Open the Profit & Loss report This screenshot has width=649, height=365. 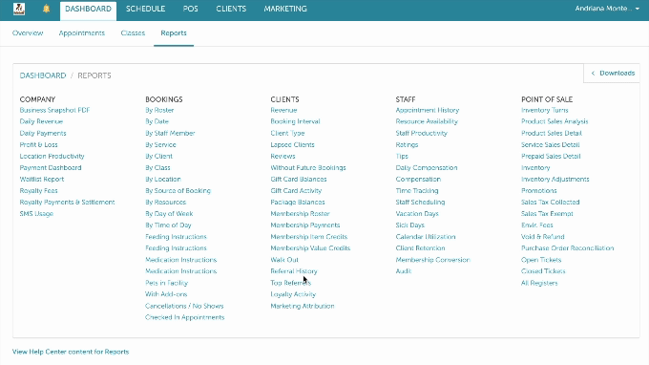38,144
